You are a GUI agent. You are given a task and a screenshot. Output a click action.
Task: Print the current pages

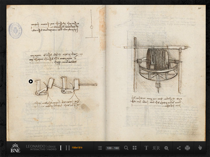(x=187, y=148)
